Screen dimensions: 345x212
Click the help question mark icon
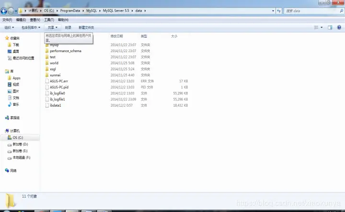pos(339,27)
